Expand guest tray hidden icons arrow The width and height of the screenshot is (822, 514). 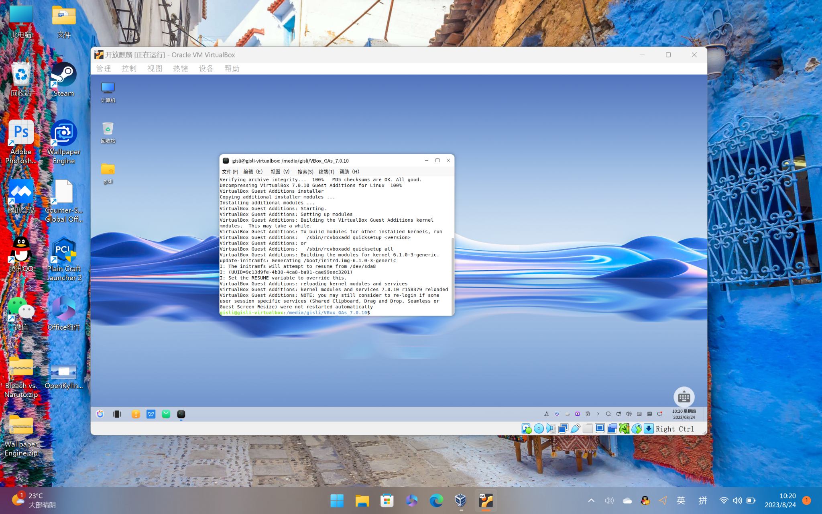[x=598, y=414]
